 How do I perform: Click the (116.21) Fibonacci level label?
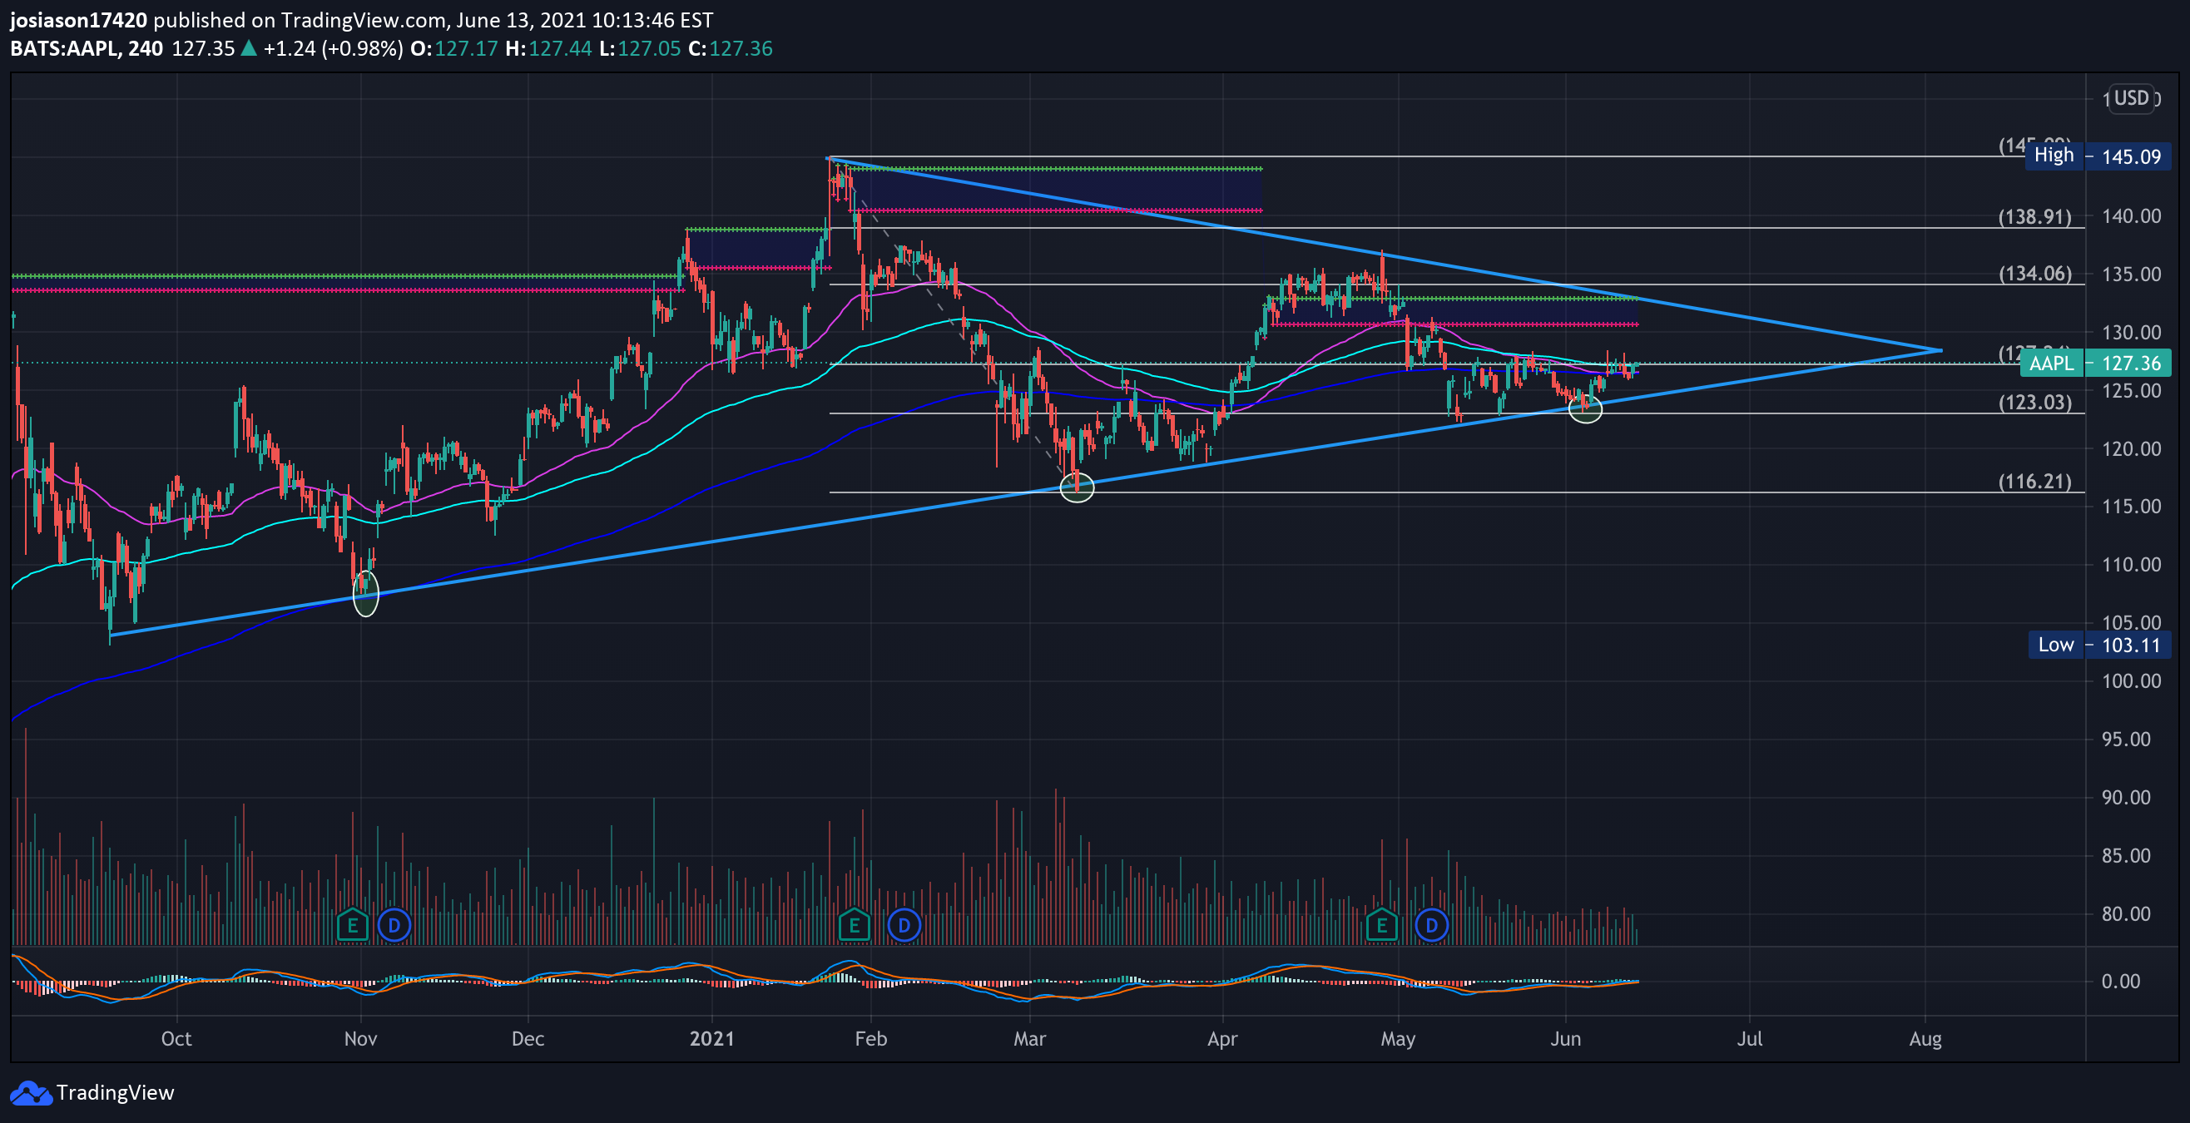pyautogui.click(x=2035, y=482)
